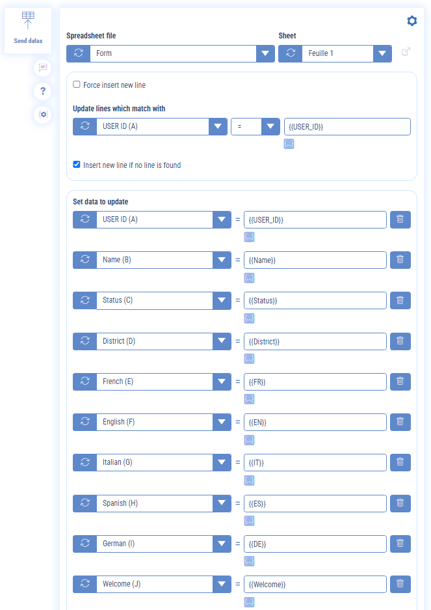Expand the District (D) column dropdown
The image size is (431, 610).
click(222, 341)
